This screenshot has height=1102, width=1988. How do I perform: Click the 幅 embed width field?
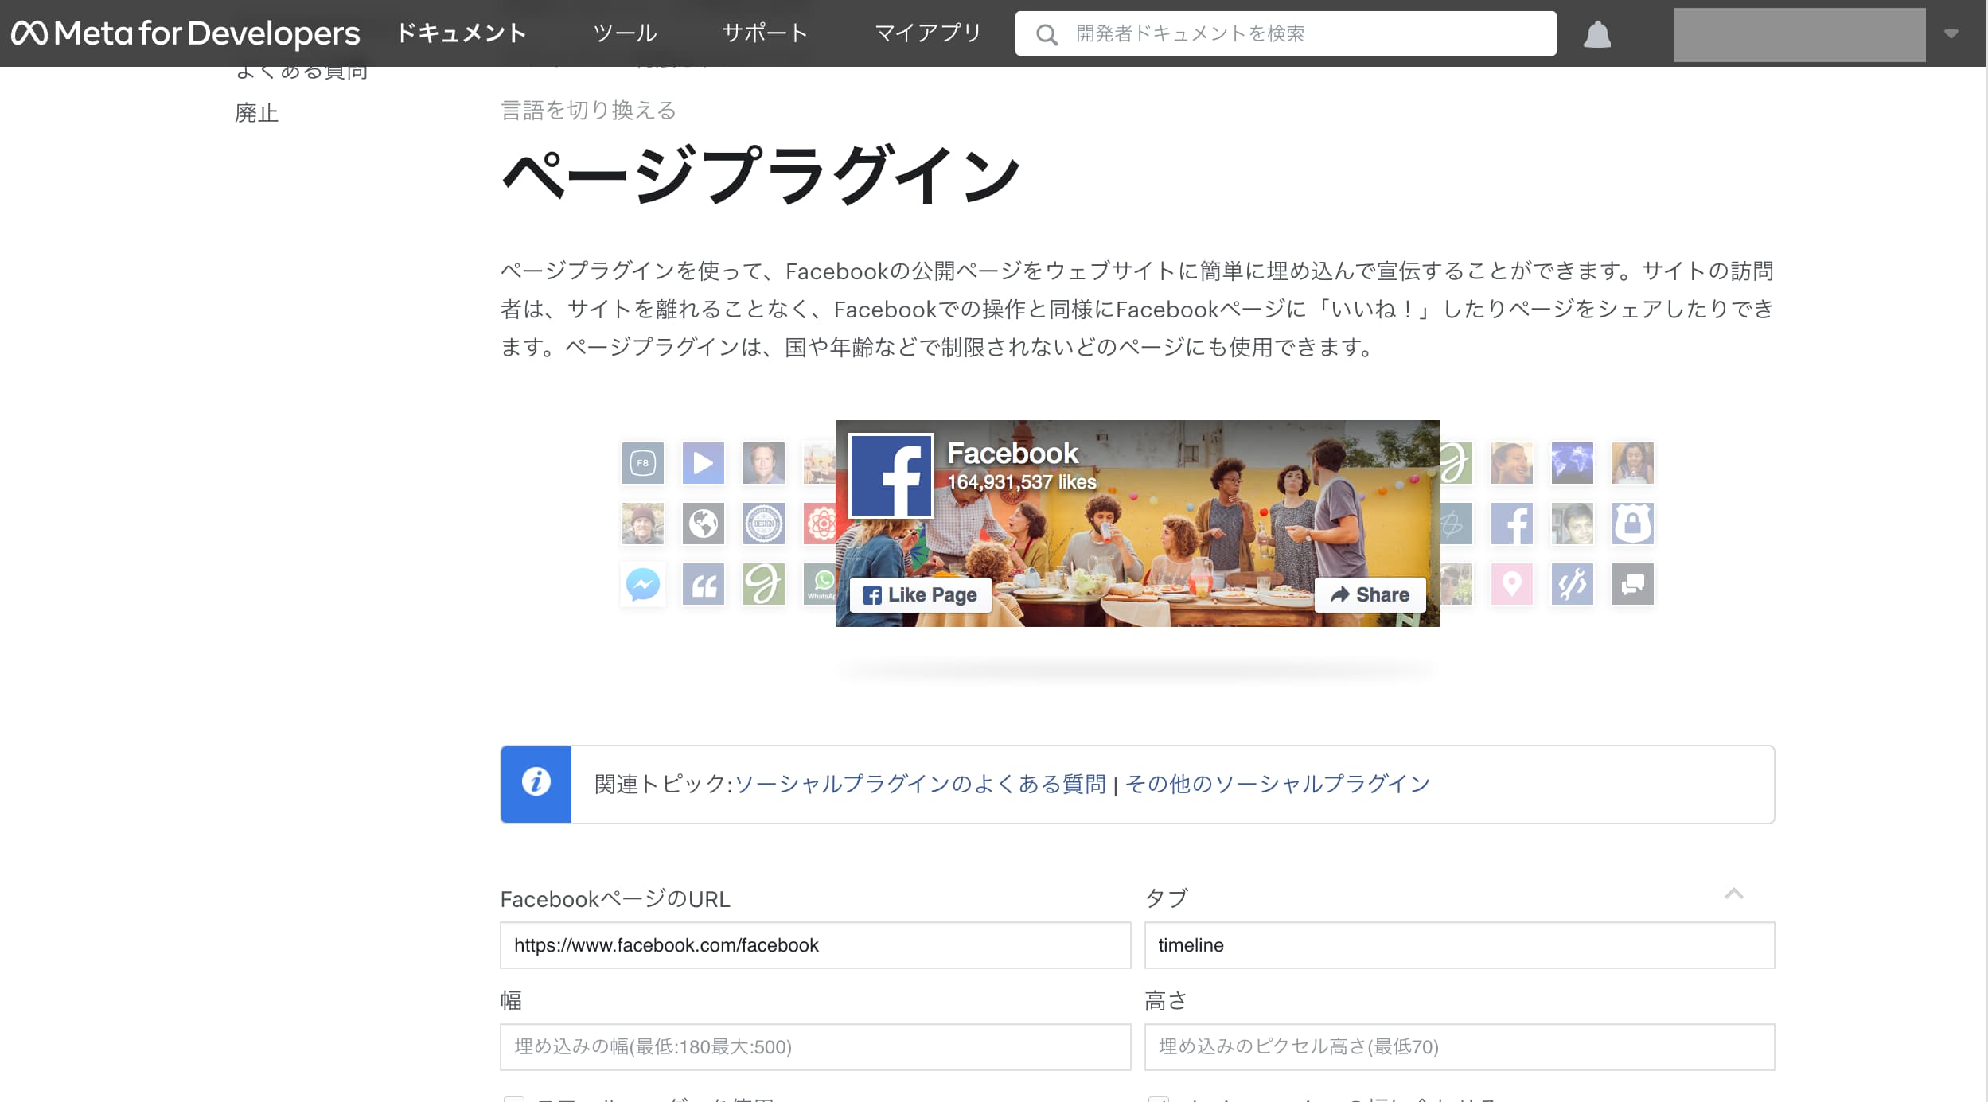815,1047
